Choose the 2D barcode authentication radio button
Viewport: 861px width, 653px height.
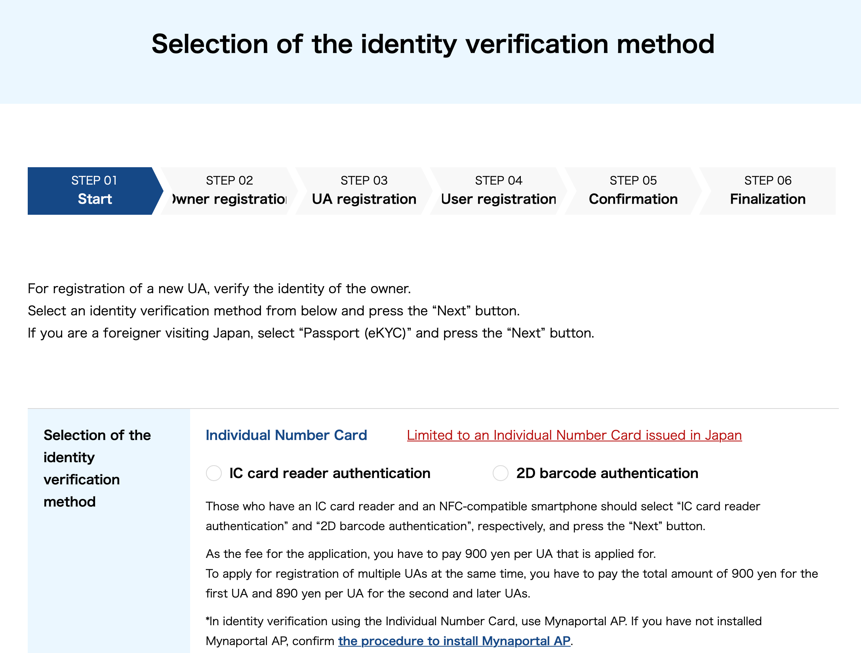501,473
